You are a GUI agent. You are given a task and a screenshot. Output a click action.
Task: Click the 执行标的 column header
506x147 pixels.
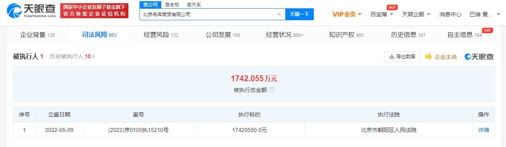point(249,115)
